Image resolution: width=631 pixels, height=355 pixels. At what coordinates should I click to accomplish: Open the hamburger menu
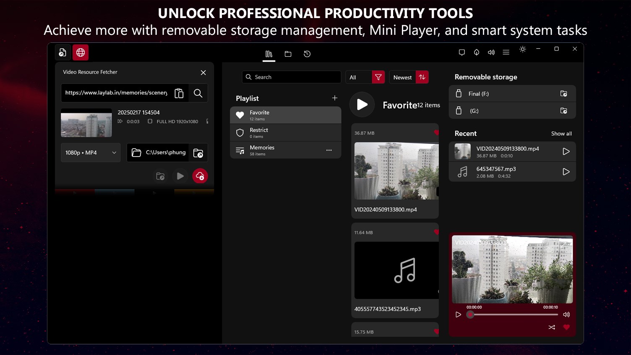(506, 52)
